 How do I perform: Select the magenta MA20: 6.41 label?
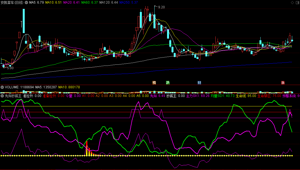pyautogui.click(x=71, y=2)
